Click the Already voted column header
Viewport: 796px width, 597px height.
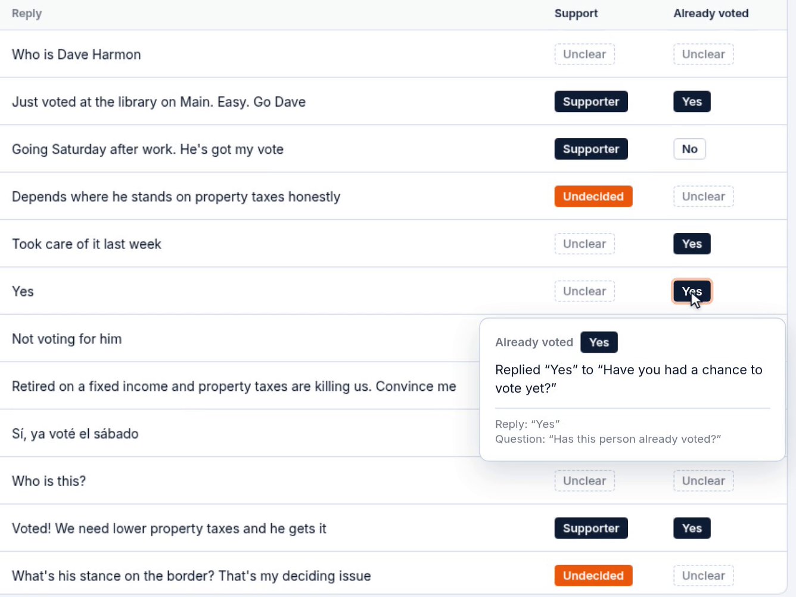pos(711,13)
